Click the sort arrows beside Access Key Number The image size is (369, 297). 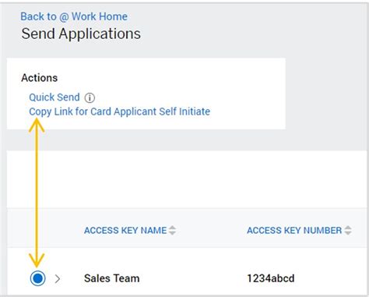pos(348,230)
